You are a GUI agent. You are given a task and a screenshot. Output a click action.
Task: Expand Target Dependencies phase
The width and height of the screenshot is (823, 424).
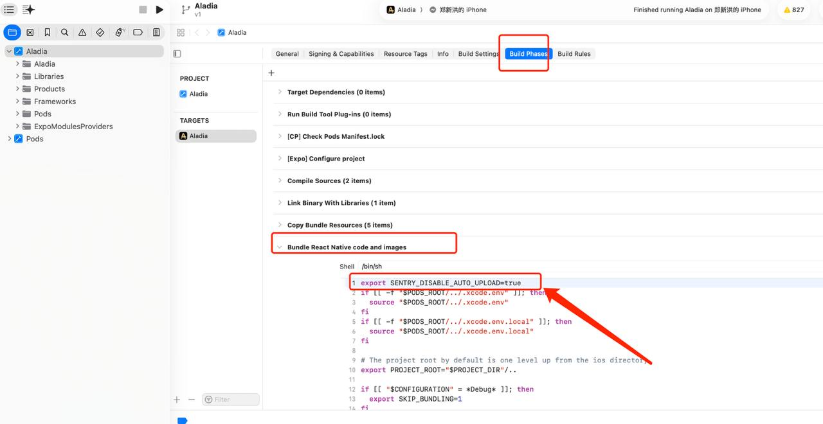(x=280, y=92)
